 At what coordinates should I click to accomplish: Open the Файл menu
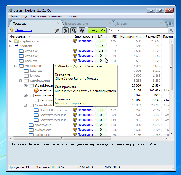(x=13, y=16)
